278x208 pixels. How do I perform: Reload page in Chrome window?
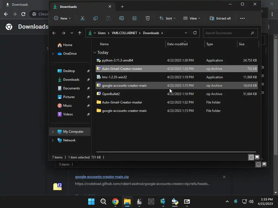tap(23, 14)
